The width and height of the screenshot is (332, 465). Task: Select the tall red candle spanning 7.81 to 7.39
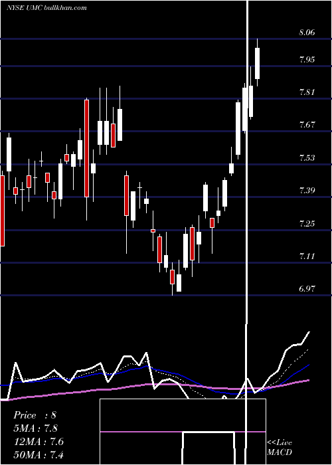[x=86, y=148]
